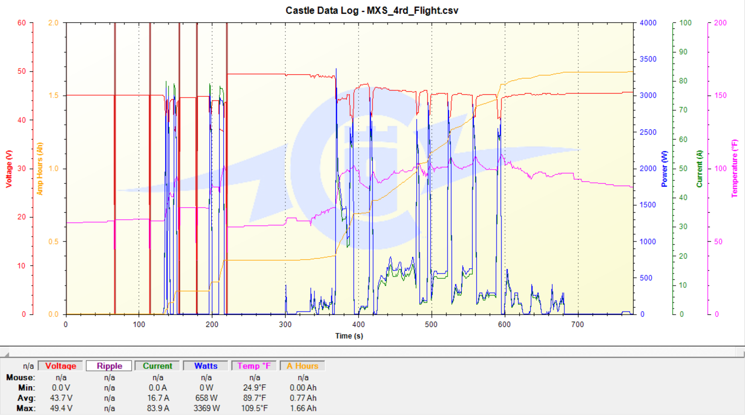The image size is (745, 415).
Task: Click the Avg power value 658 W
Action: click(206, 398)
